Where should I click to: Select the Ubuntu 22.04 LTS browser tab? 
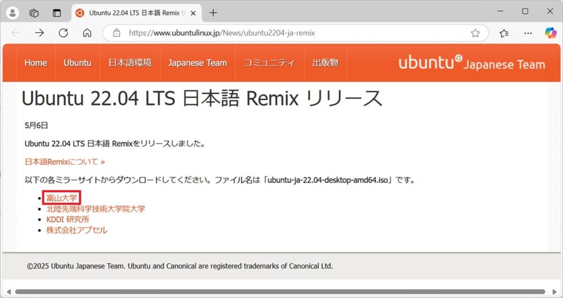[x=137, y=13]
